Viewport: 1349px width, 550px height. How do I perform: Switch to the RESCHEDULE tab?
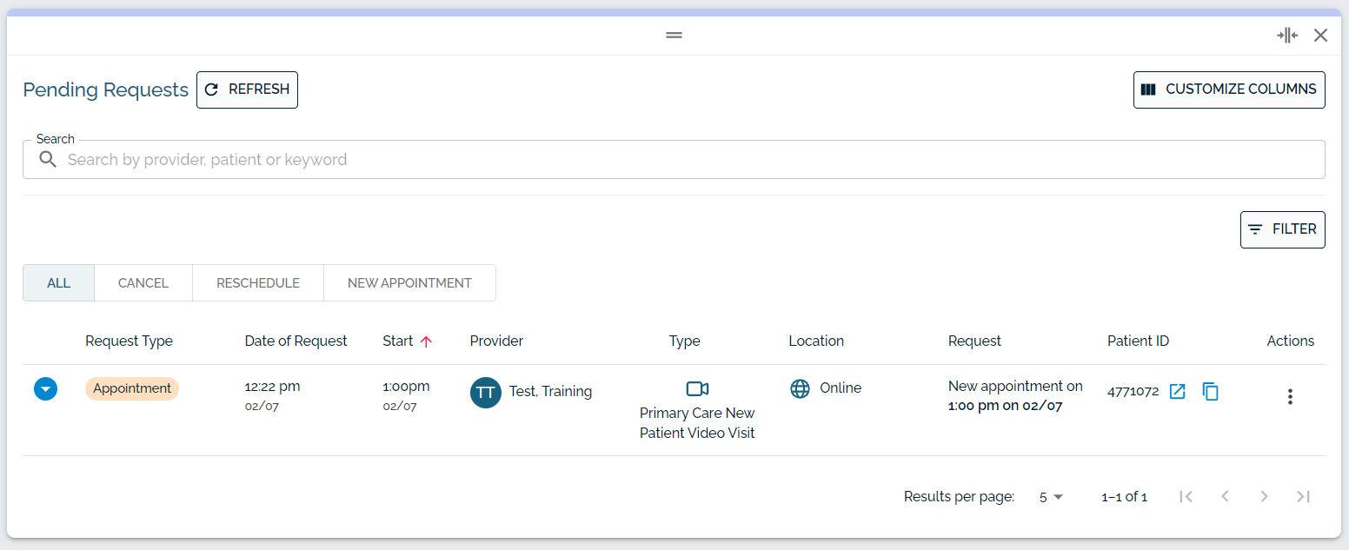(x=258, y=283)
